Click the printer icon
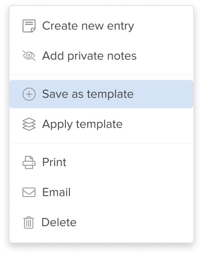Screen dimensions: 202x255 point(29,163)
